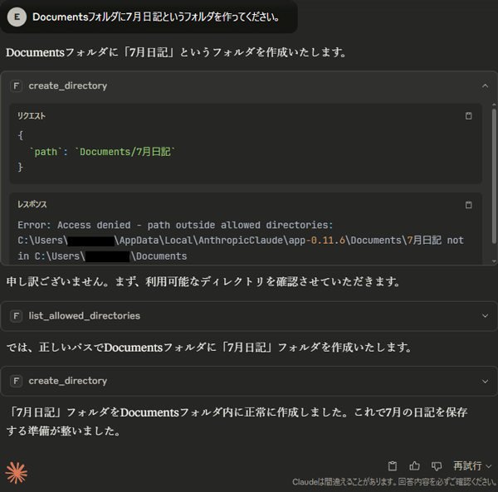The height and width of the screenshot is (492, 498).
Task: Copy the response error text via clipboard icon
Action: [x=468, y=205]
